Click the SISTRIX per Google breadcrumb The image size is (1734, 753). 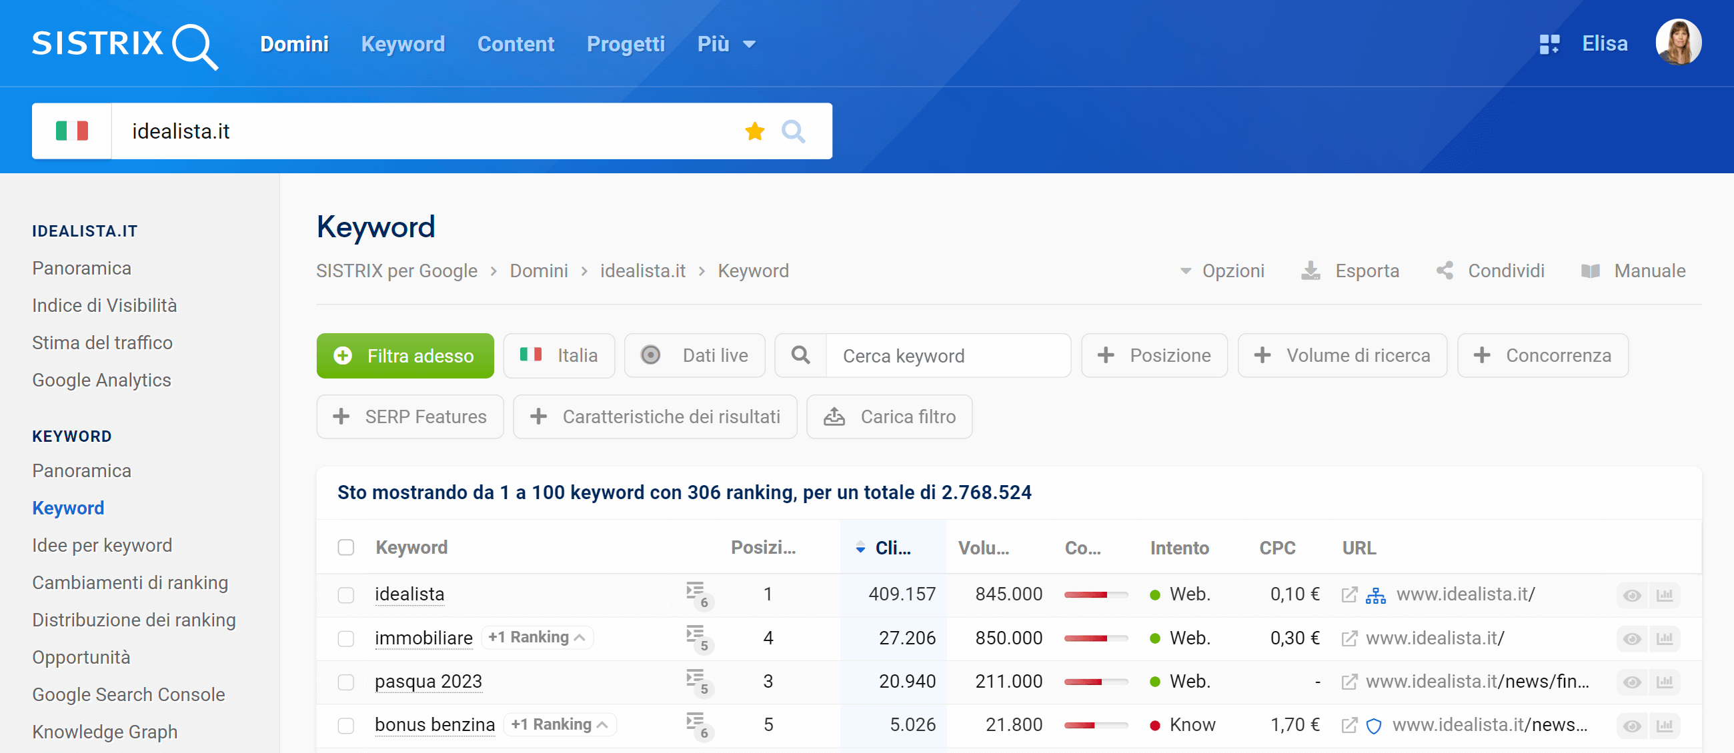click(396, 271)
